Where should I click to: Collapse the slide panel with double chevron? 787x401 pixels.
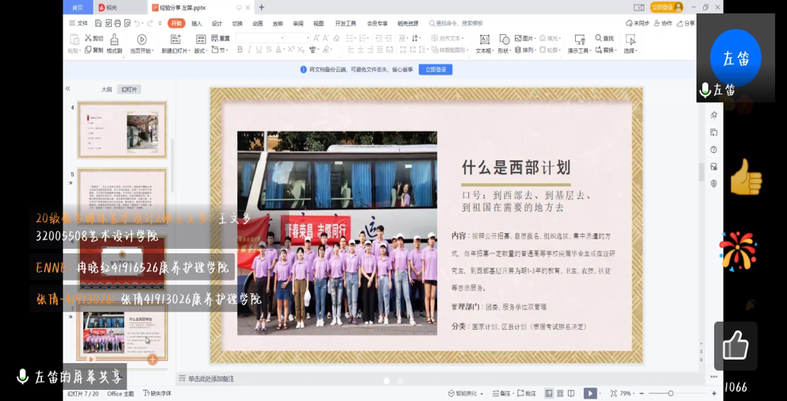tap(67, 88)
